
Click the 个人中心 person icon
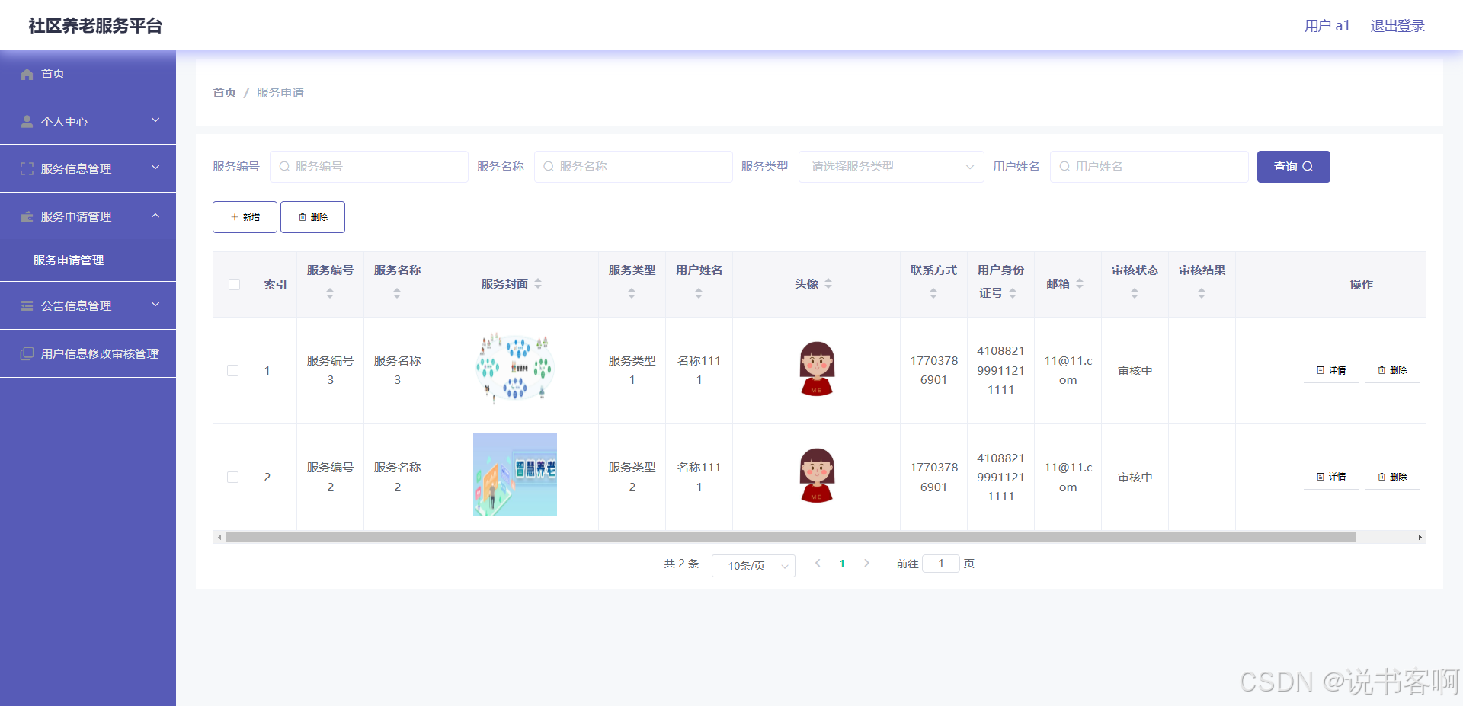pyautogui.click(x=27, y=120)
